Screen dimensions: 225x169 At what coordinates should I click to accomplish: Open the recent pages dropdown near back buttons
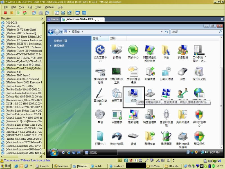coord(61,32)
